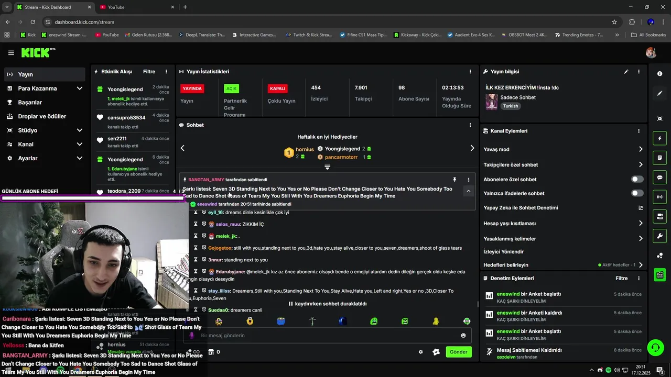Show more bookmarks with double chevron
Screen dimensions: 671x377
tap(617, 35)
